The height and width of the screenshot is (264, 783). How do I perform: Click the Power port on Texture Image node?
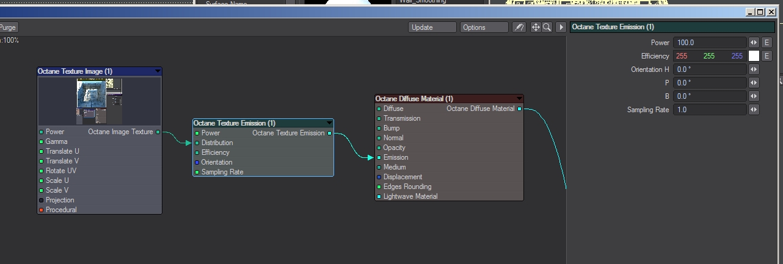click(x=42, y=132)
